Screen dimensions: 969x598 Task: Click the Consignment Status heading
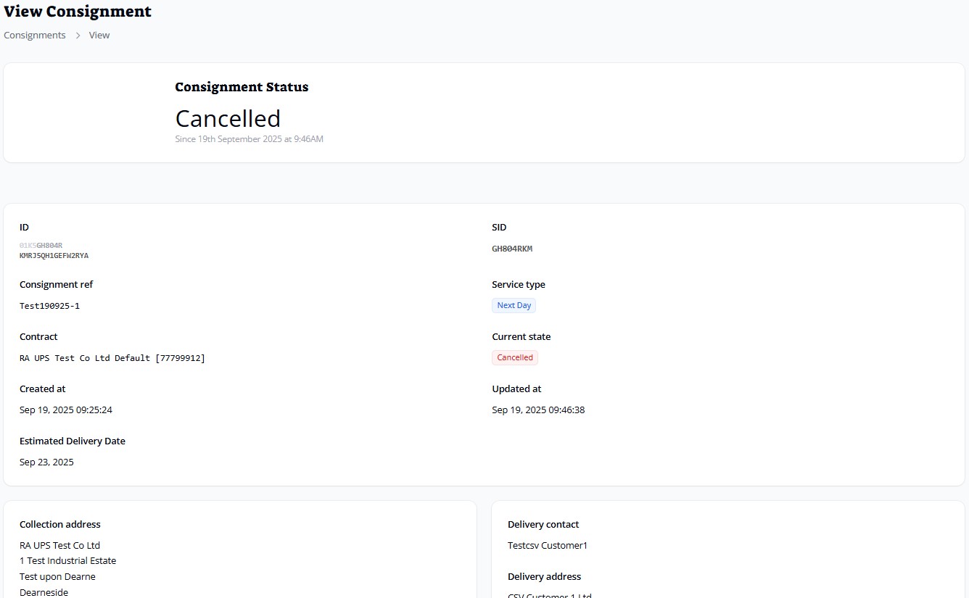coord(242,87)
